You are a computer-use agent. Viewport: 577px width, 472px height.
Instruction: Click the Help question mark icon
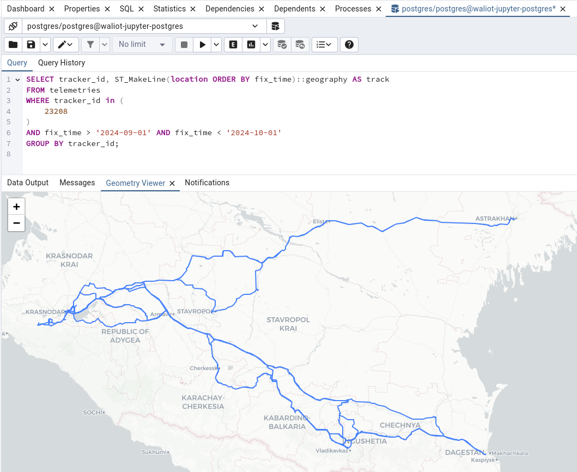pyautogui.click(x=349, y=45)
